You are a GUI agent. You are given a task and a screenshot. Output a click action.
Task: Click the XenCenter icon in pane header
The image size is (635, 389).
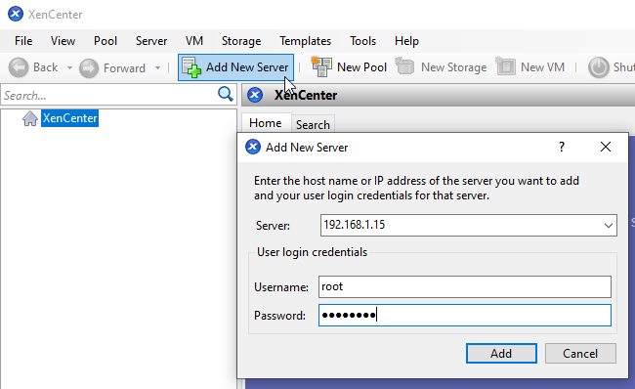[x=255, y=95]
